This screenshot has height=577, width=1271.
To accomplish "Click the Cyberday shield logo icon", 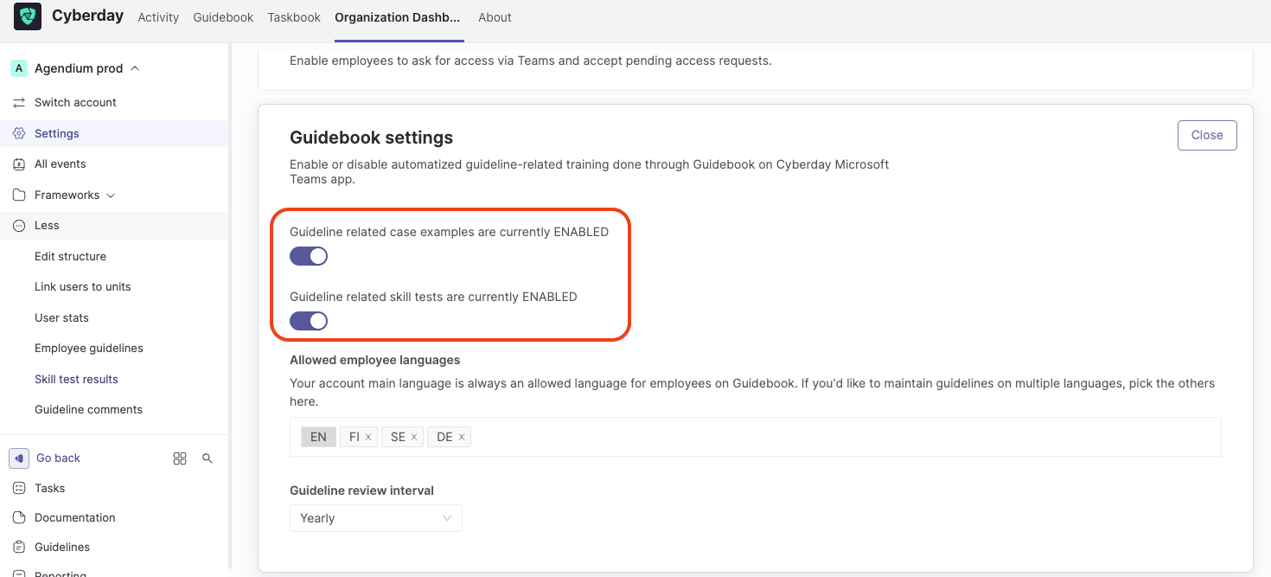I will click(28, 16).
